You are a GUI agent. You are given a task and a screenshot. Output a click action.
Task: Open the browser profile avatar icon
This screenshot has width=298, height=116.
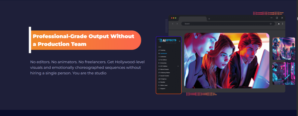click(x=279, y=24)
